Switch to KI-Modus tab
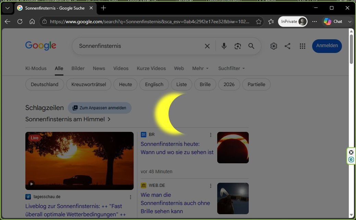Image resolution: width=356 pixels, height=220 pixels. point(36,68)
